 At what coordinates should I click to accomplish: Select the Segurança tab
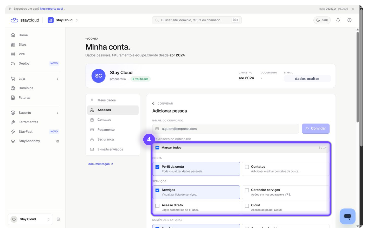(x=113, y=140)
